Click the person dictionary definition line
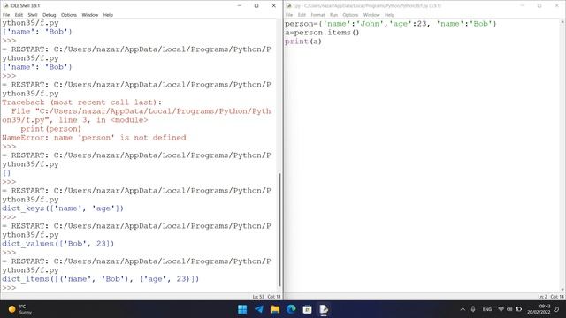The width and height of the screenshot is (566, 318). [391, 24]
